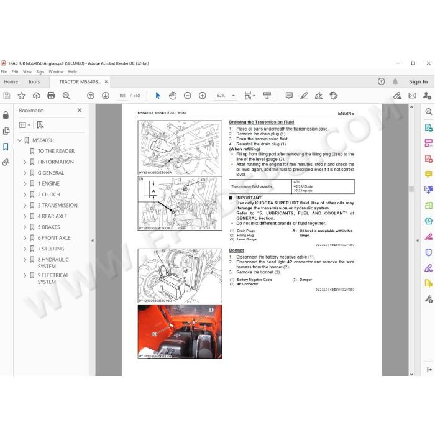The height and width of the screenshot is (435, 435).
Task: Open bookmark options dropdown
Action: tap(24, 125)
